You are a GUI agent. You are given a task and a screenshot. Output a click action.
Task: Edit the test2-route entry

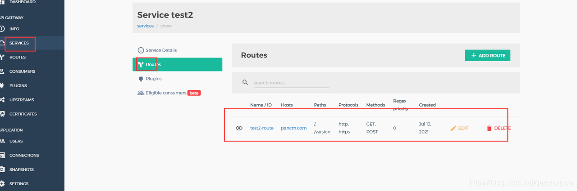pos(459,128)
